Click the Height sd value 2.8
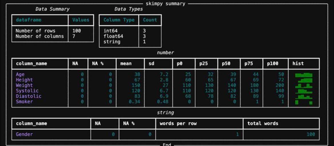The image size is (334, 146). [164, 80]
